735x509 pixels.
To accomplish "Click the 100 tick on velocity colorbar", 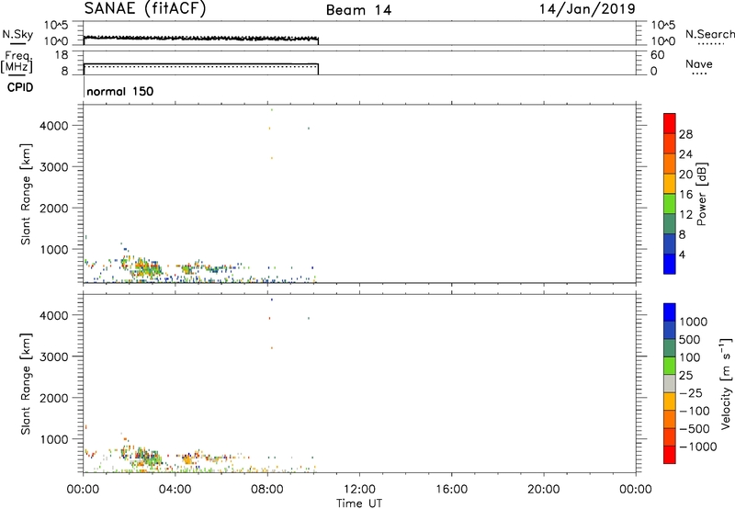I will (690, 357).
